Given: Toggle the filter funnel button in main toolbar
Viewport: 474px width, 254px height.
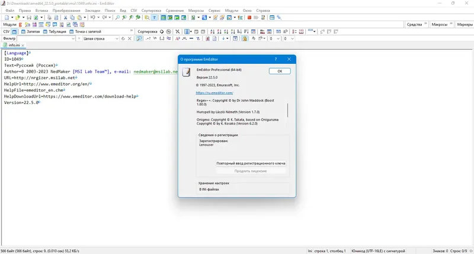Looking at the screenshot, I should pos(154,18).
